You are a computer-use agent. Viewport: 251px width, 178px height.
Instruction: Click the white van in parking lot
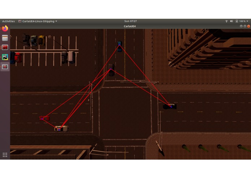point(71,57)
